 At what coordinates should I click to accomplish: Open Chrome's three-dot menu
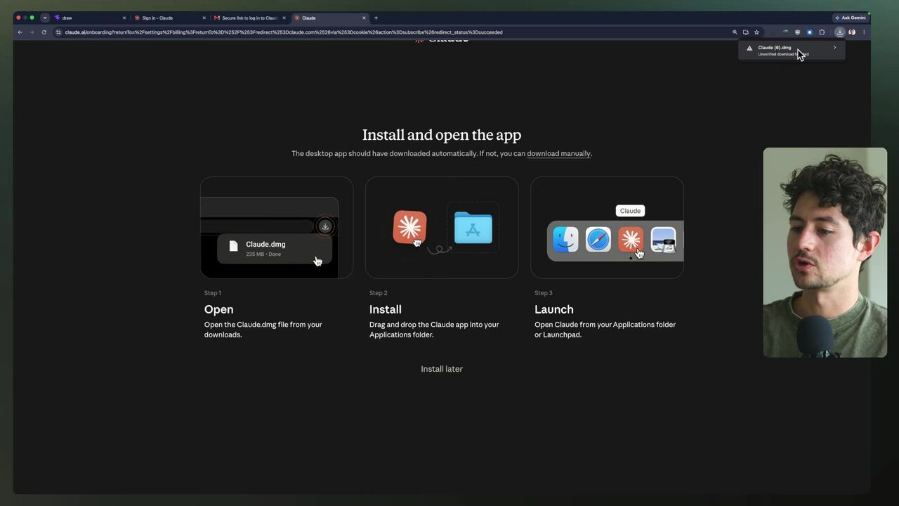[x=864, y=32]
